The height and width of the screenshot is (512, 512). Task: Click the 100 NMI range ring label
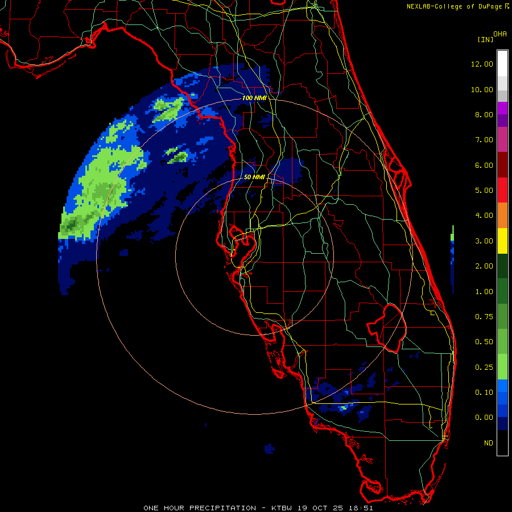[x=254, y=98]
